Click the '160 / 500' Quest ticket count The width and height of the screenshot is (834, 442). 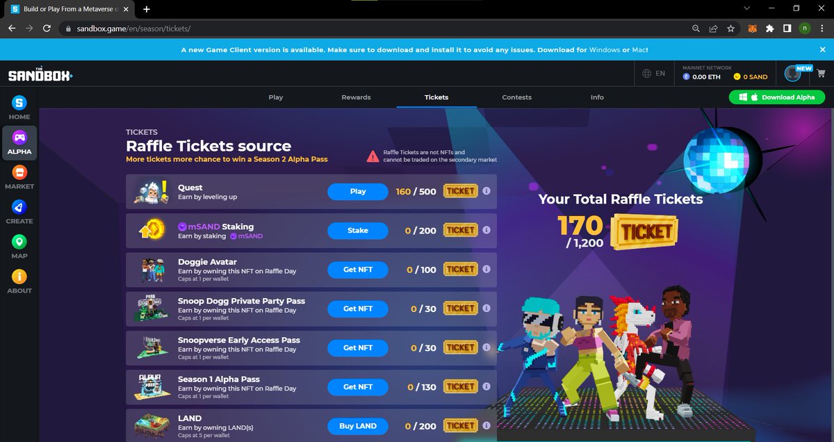click(416, 191)
